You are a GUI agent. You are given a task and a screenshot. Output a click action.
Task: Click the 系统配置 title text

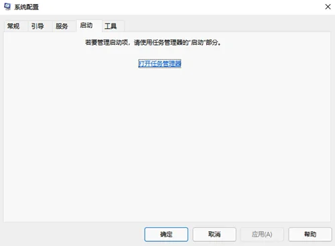(27, 7)
